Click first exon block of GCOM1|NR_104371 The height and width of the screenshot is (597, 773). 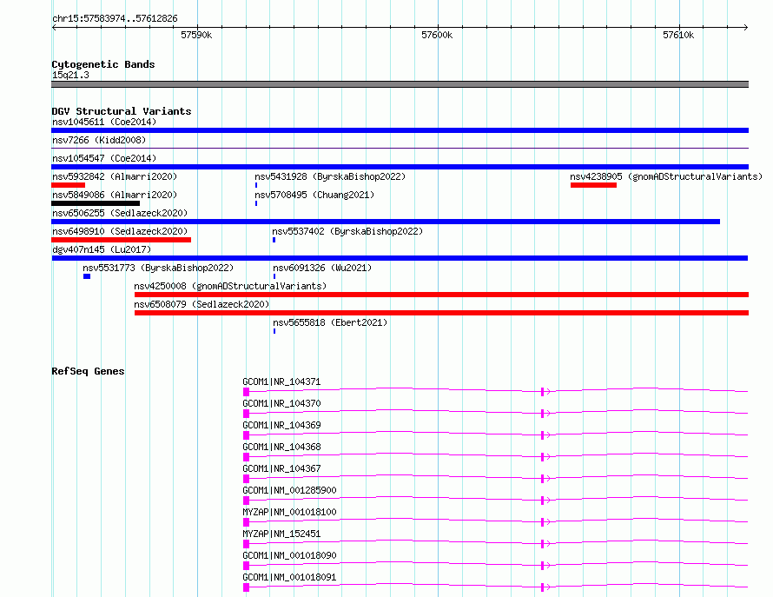pos(246,392)
